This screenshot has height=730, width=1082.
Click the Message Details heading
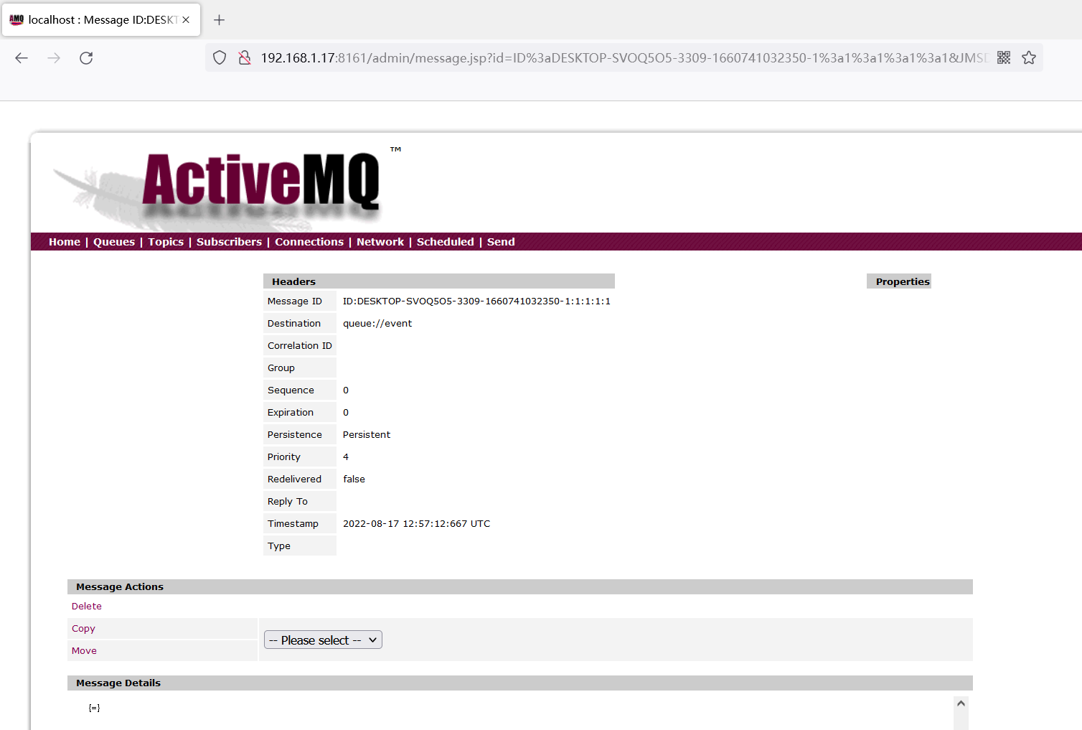118,683
